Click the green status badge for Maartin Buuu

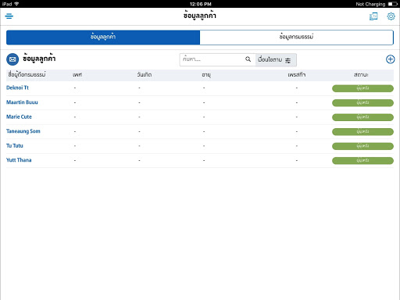(x=362, y=103)
